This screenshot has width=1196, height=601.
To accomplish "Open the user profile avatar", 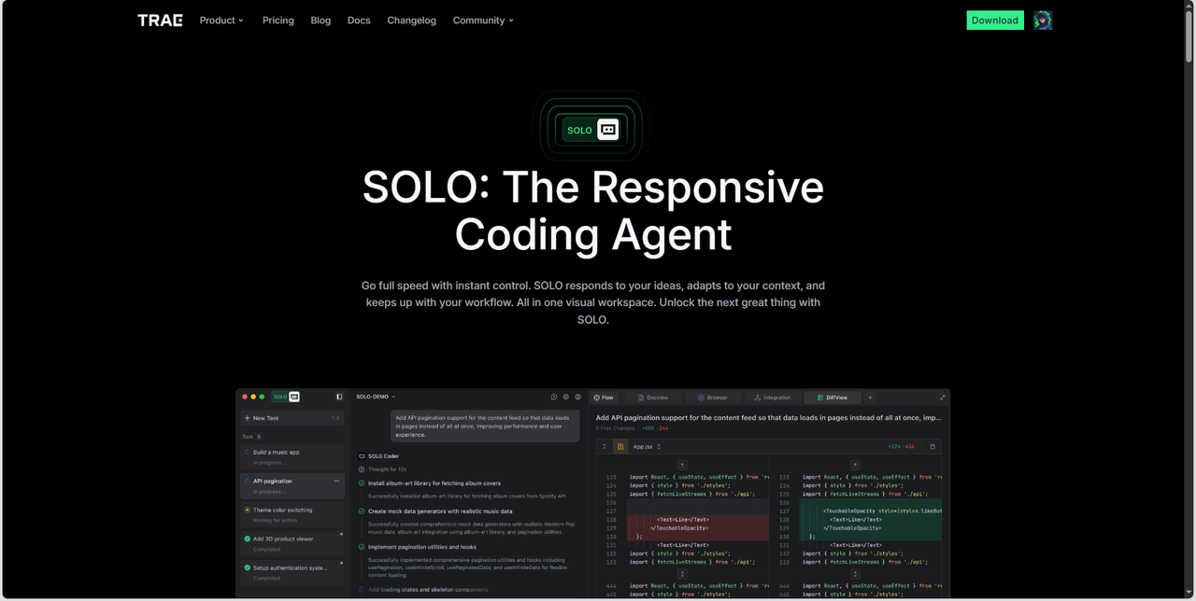I will 1043,21.
